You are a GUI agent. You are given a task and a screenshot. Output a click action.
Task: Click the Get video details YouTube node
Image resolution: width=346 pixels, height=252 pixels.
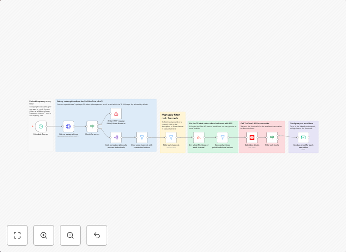tap(252, 137)
